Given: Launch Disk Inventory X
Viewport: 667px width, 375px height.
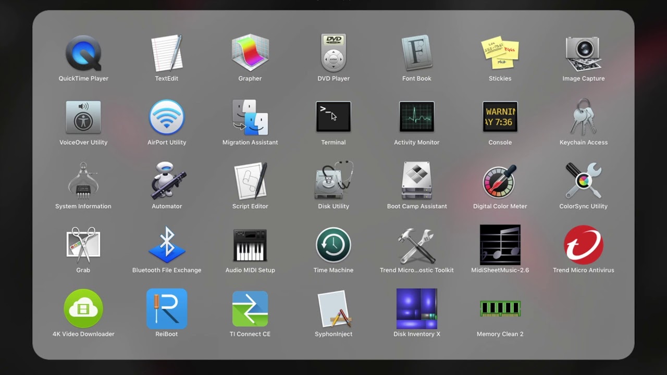Looking at the screenshot, I should coord(417,309).
